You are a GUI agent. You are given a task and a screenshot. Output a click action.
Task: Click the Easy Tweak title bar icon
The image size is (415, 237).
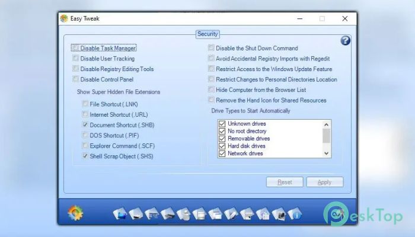click(64, 18)
